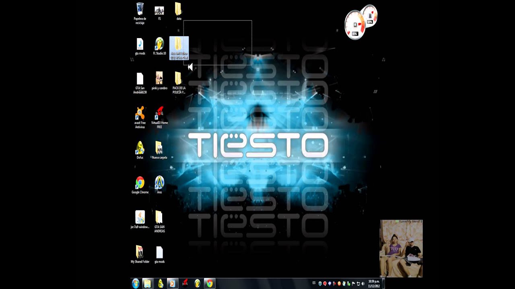Open the Windows Start menu orb
The image size is (515, 289).
coord(136,283)
